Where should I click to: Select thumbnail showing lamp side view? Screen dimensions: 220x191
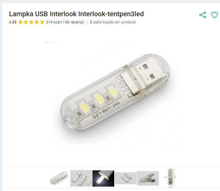coord(148,178)
